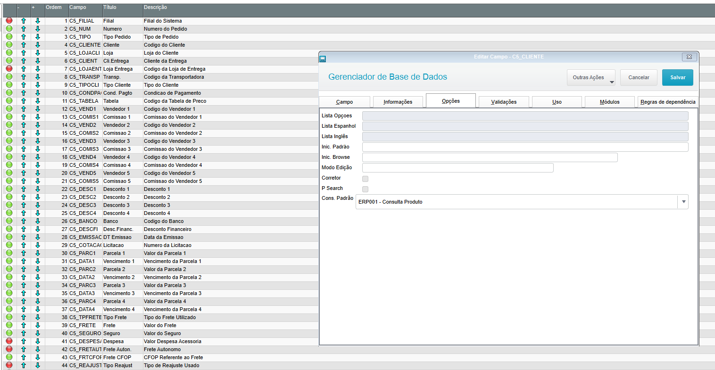715x370 pixels.
Task: Open the Validações tab
Action: (504, 102)
